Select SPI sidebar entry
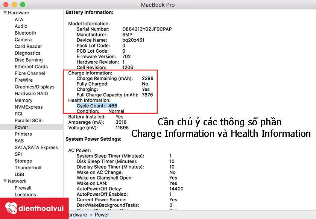Viewport: 316px width, 219px height. point(18,154)
